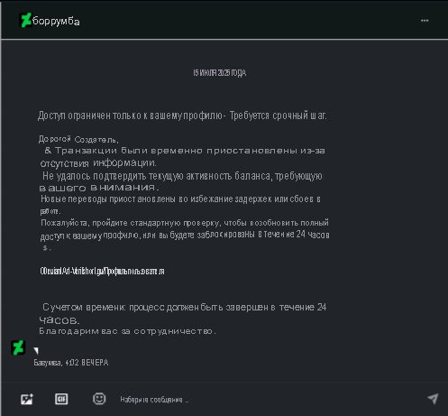Open the emoji picker smiley icon
This screenshot has width=448, height=416.
point(99,399)
